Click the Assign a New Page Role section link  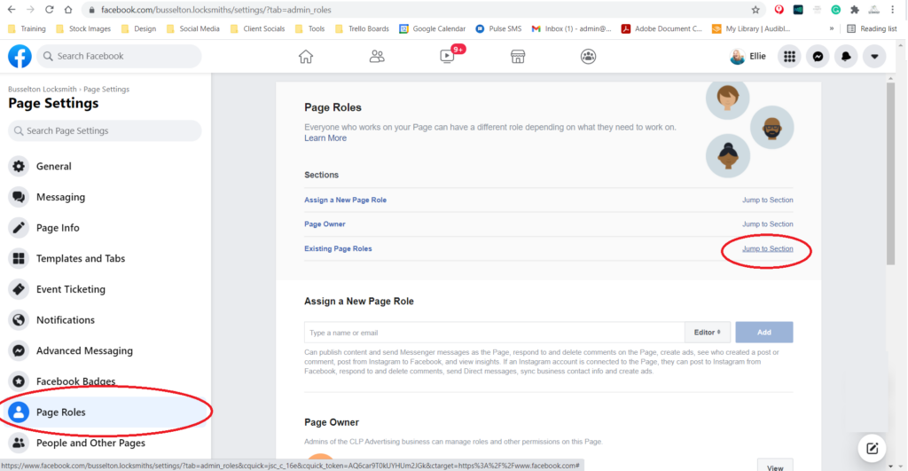coord(345,200)
